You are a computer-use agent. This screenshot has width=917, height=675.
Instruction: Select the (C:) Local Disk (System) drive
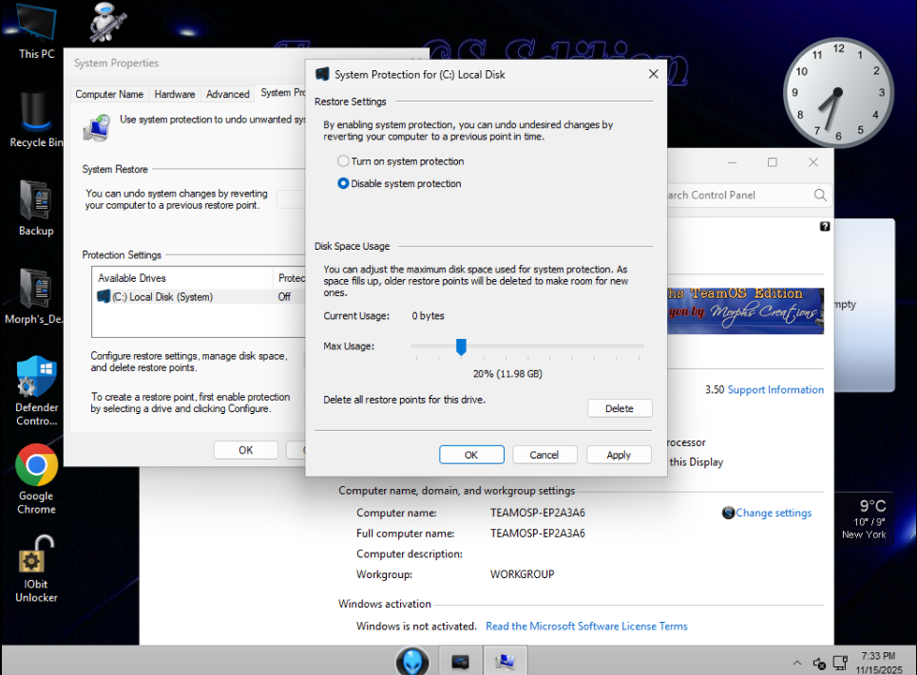(x=156, y=297)
